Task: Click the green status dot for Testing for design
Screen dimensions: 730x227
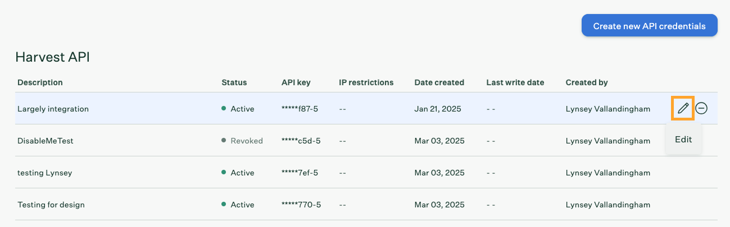Action: click(x=224, y=205)
